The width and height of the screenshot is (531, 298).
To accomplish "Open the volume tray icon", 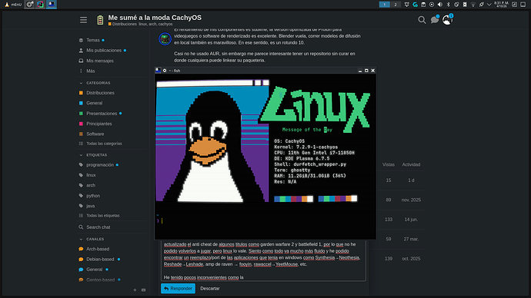I will (440, 5).
